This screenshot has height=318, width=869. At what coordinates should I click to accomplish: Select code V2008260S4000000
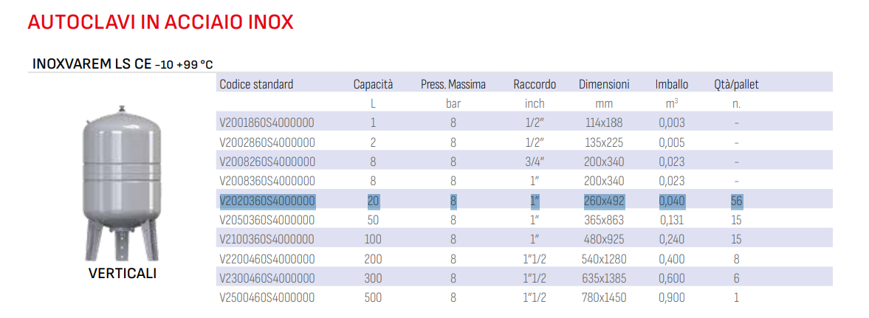point(267,162)
